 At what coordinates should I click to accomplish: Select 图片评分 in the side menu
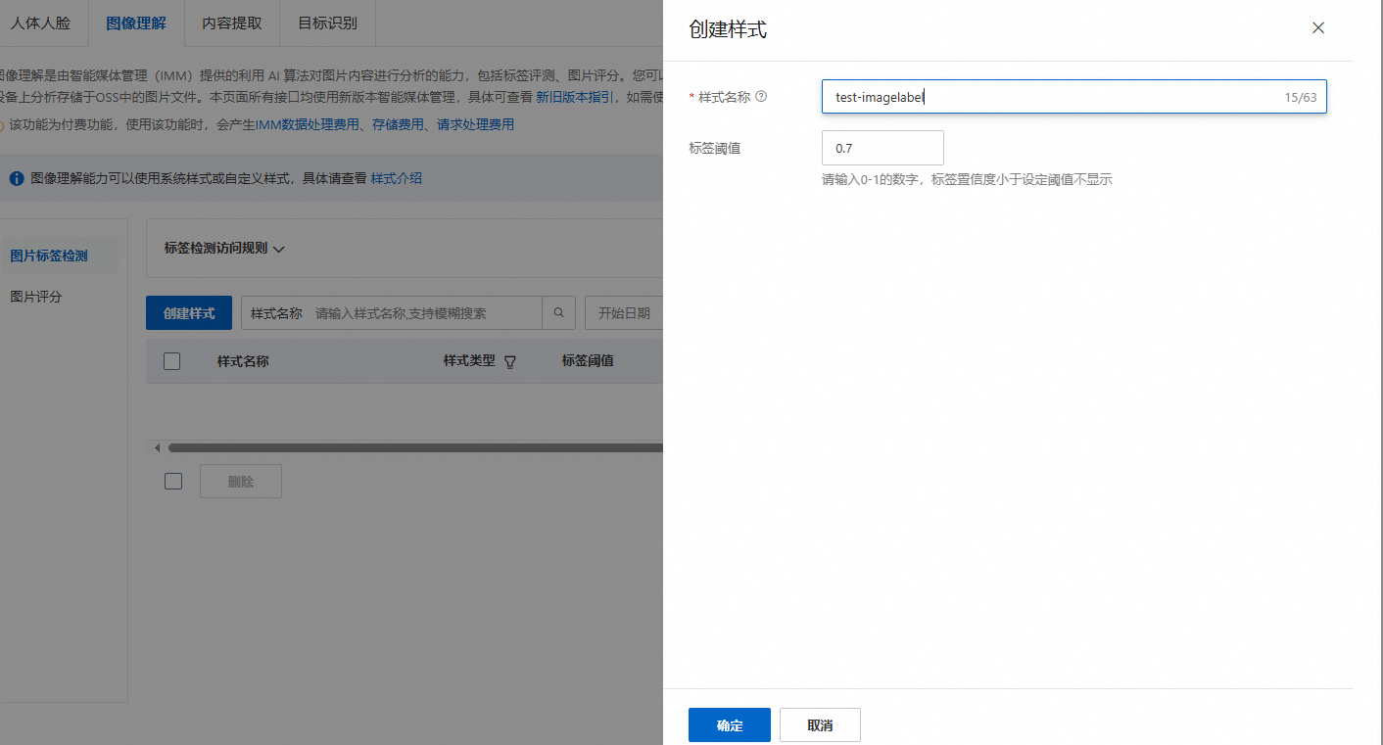[36, 296]
